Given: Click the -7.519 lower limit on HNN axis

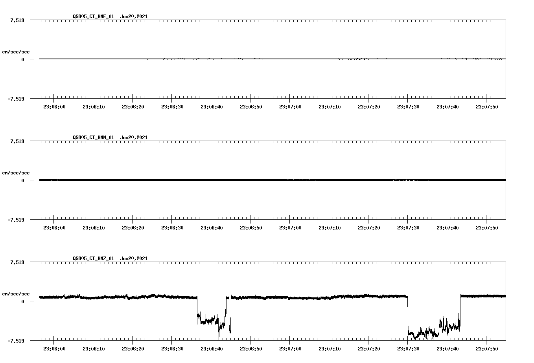Looking at the screenshot, I should point(16,220).
